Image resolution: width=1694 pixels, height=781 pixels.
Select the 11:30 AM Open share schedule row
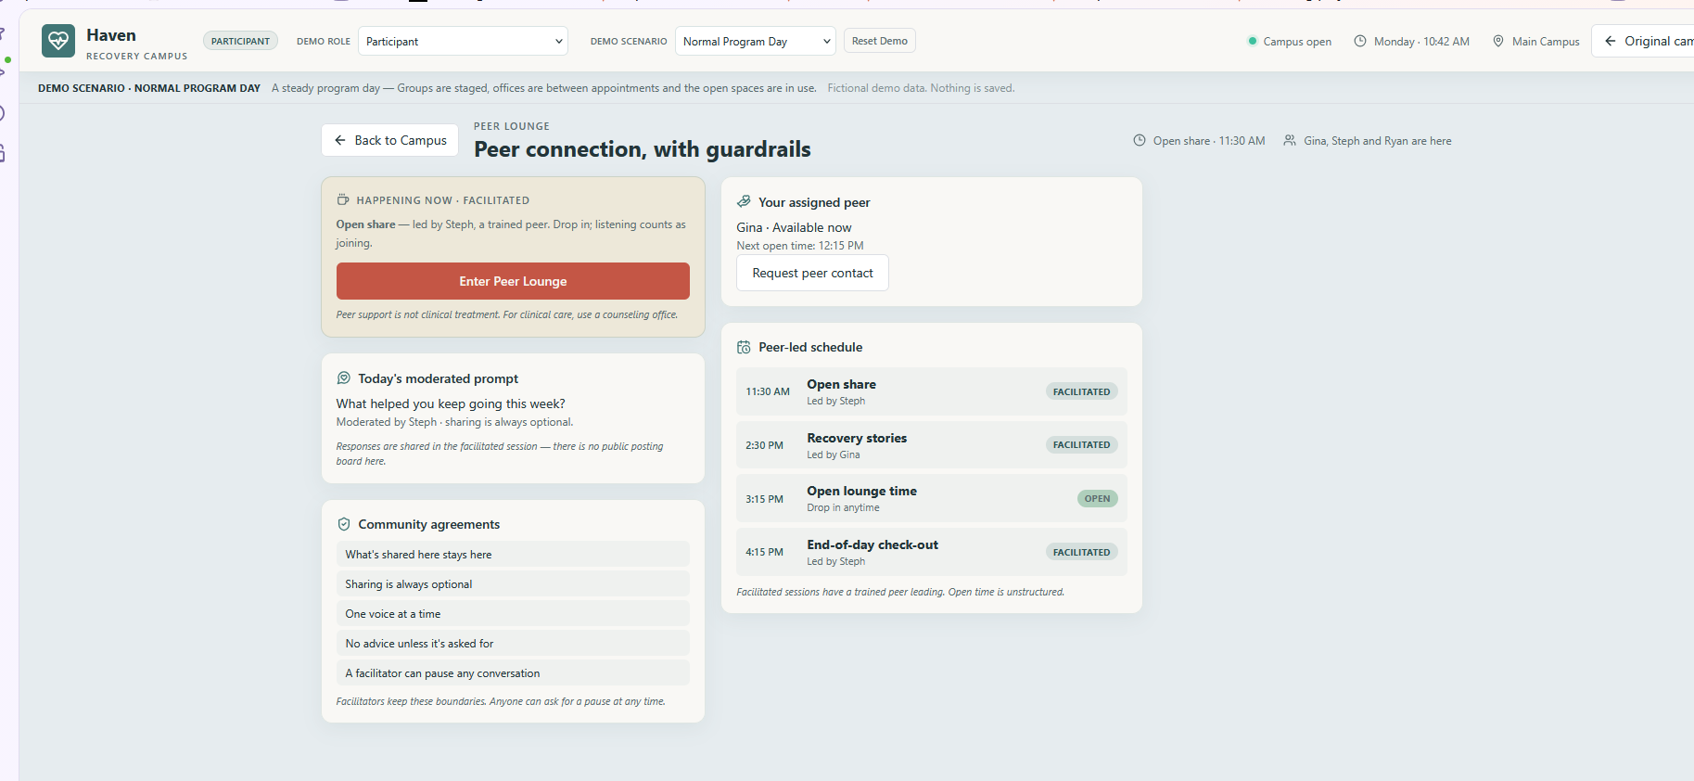tap(932, 391)
